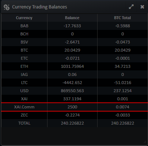The height and width of the screenshot is (146, 148).
Task: Sort by the Balance column header
Action: pyautogui.click(x=72, y=18)
